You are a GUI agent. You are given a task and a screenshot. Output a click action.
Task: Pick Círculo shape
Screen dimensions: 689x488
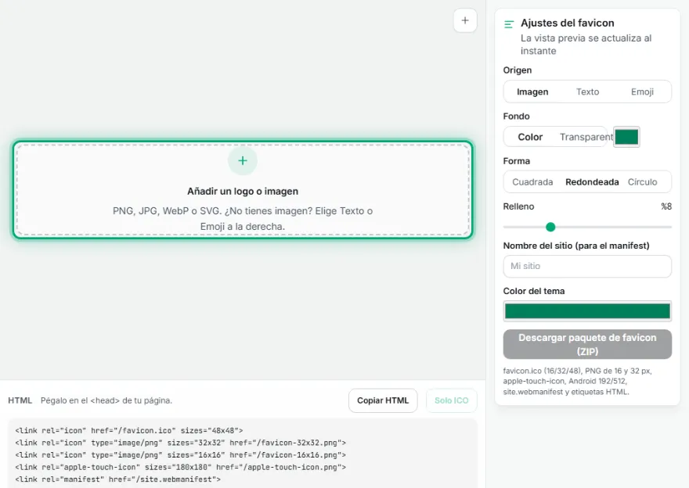coord(642,181)
